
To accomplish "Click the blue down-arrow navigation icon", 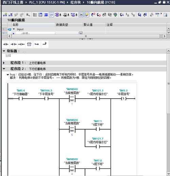I will point(145,15).
